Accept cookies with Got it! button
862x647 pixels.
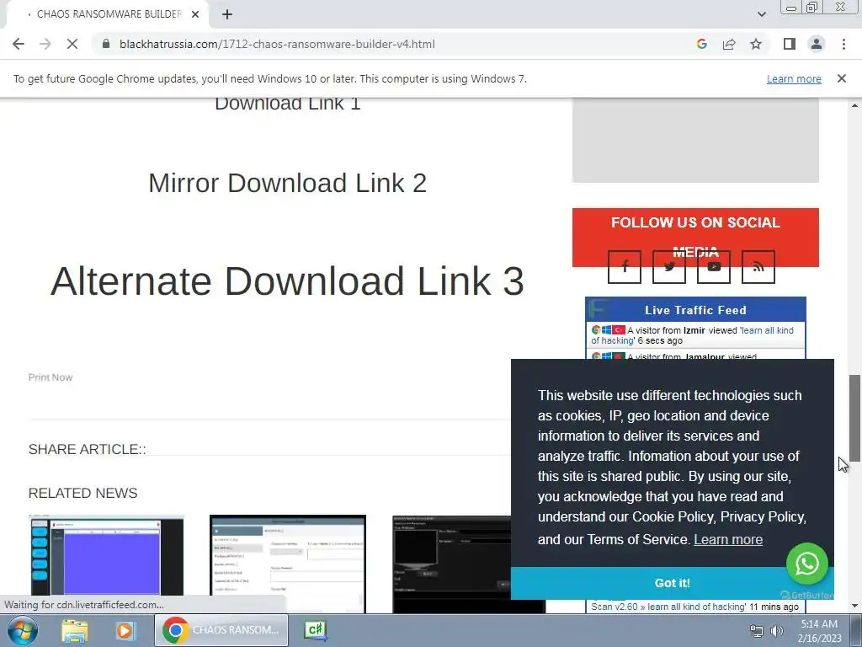point(672,583)
